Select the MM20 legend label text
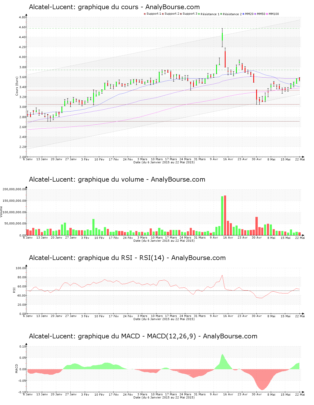Image resolution: width=314 pixels, height=405 pixels. [x=249, y=14]
